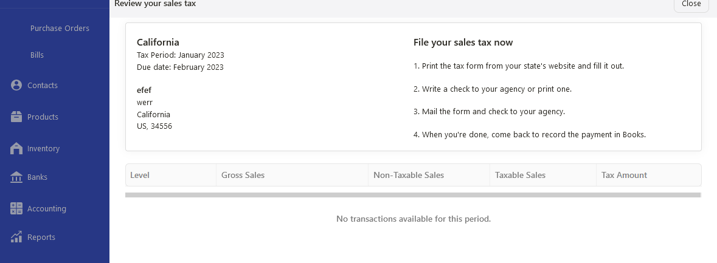The width and height of the screenshot is (717, 263).
Task: Open Accounting via calculator icon
Action: [16, 209]
